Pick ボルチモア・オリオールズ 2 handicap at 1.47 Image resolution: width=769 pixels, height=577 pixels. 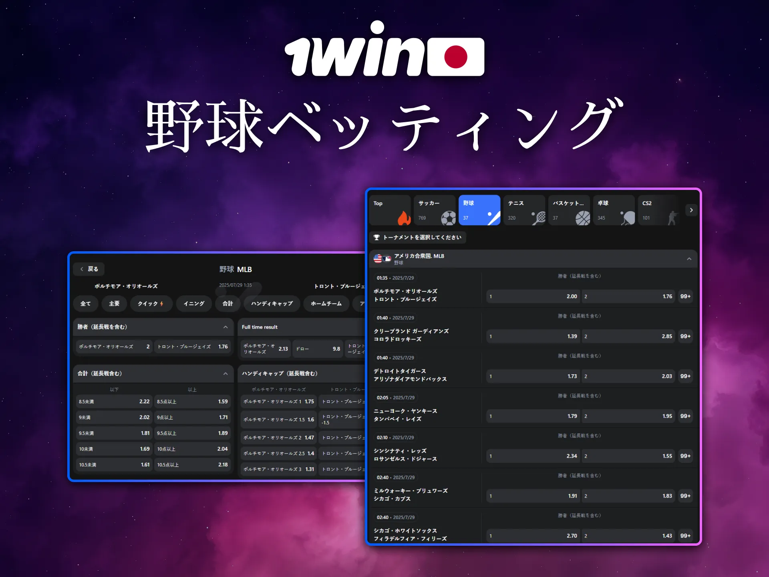pyautogui.click(x=279, y=438)
